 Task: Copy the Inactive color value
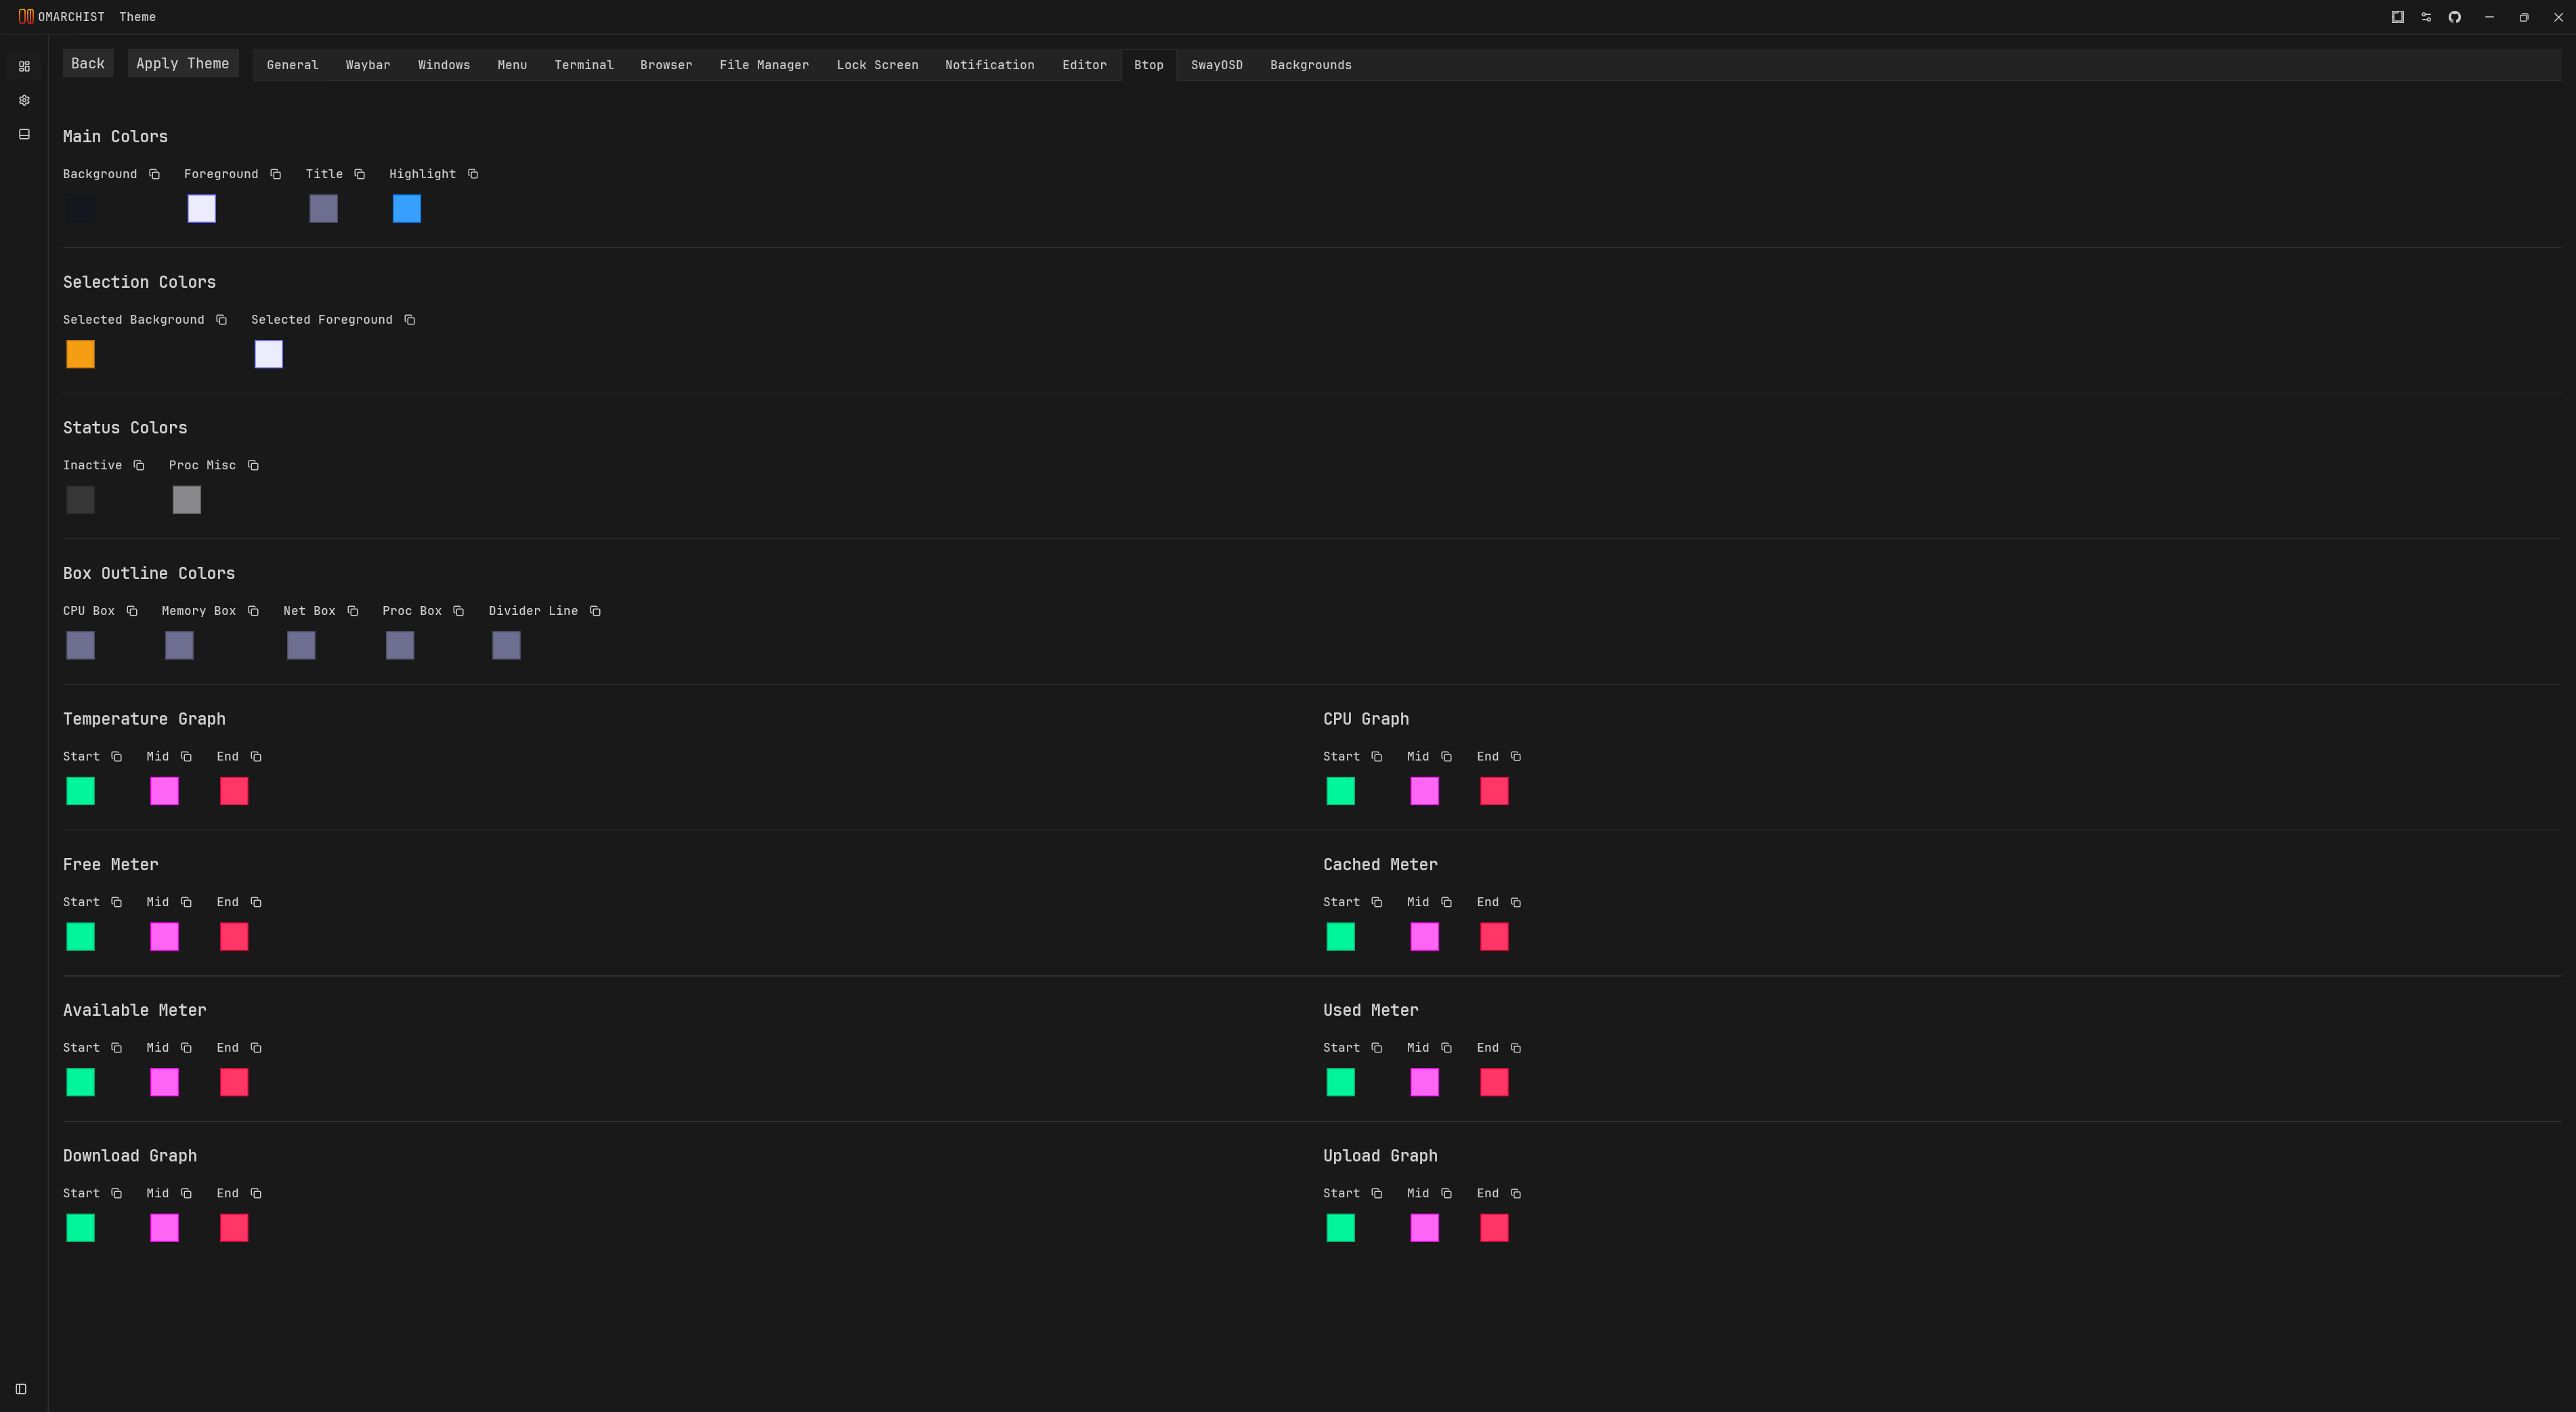coord(139,465)
